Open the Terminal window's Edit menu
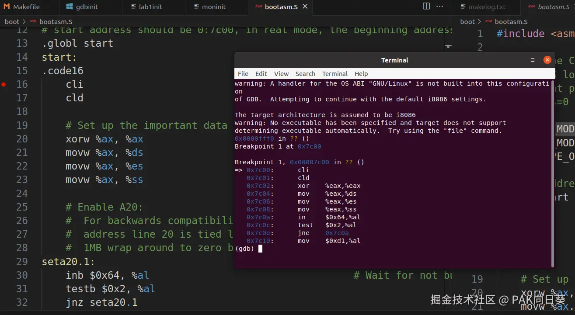575x315 pixels. point(261,74)
